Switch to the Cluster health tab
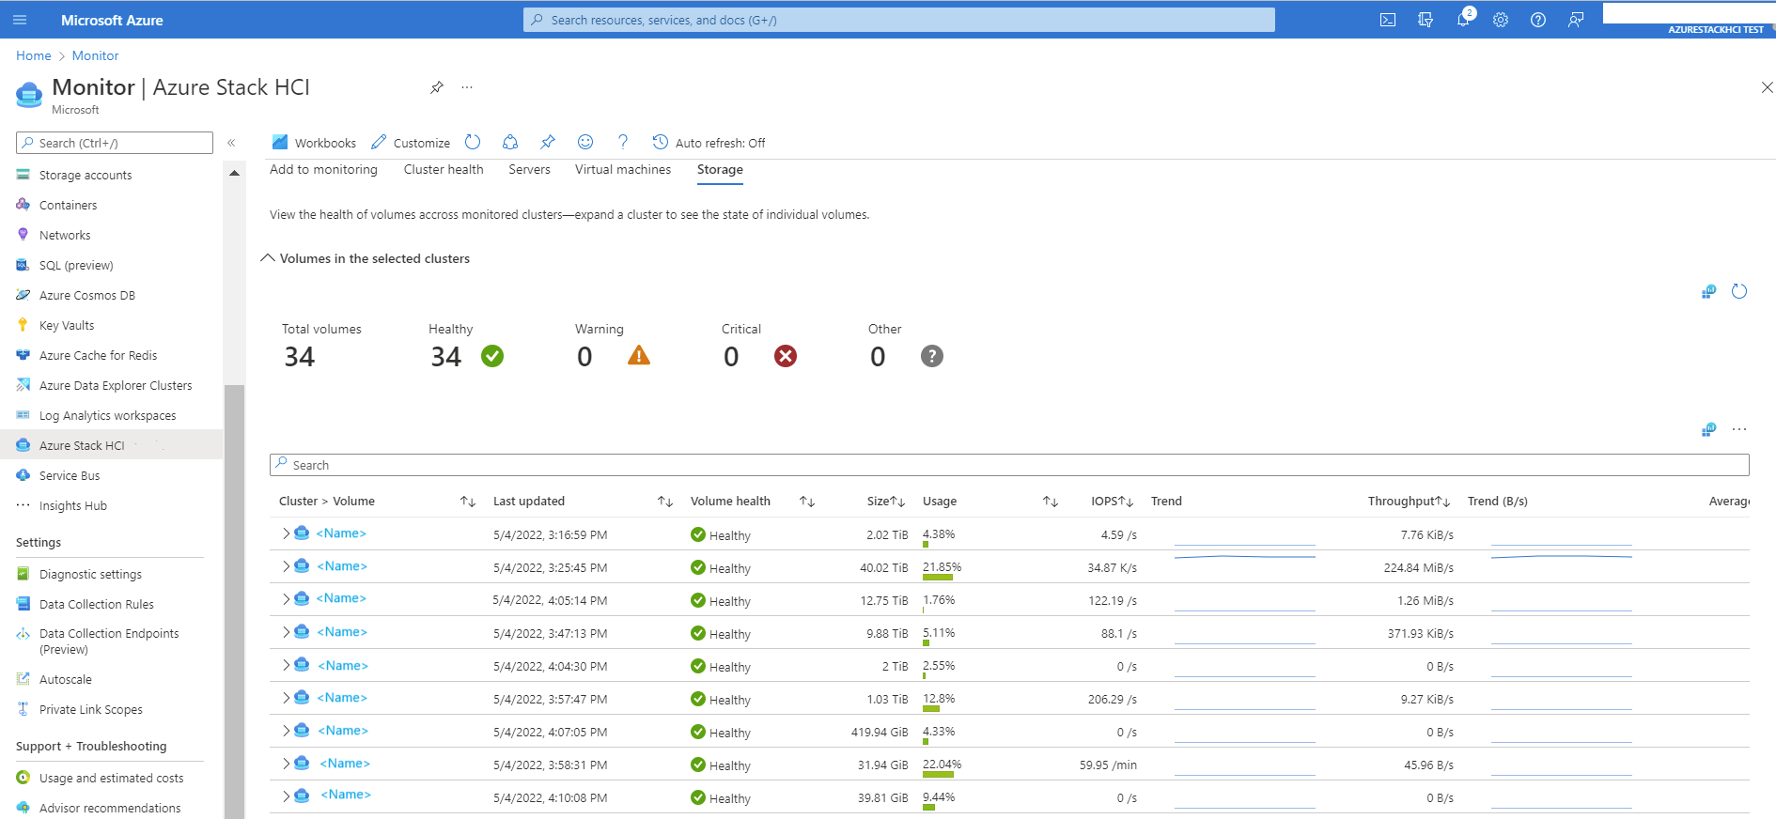Screen dimensions: 1776x819 (444, 170)
